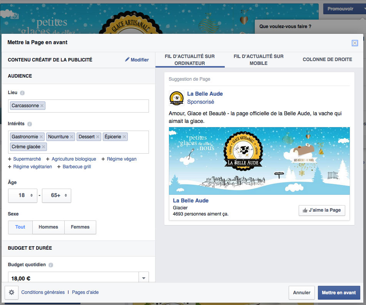Viewport: 366px width, 305px height.
Task: Click the J'aime la Page button
Action: coord(322,211)
